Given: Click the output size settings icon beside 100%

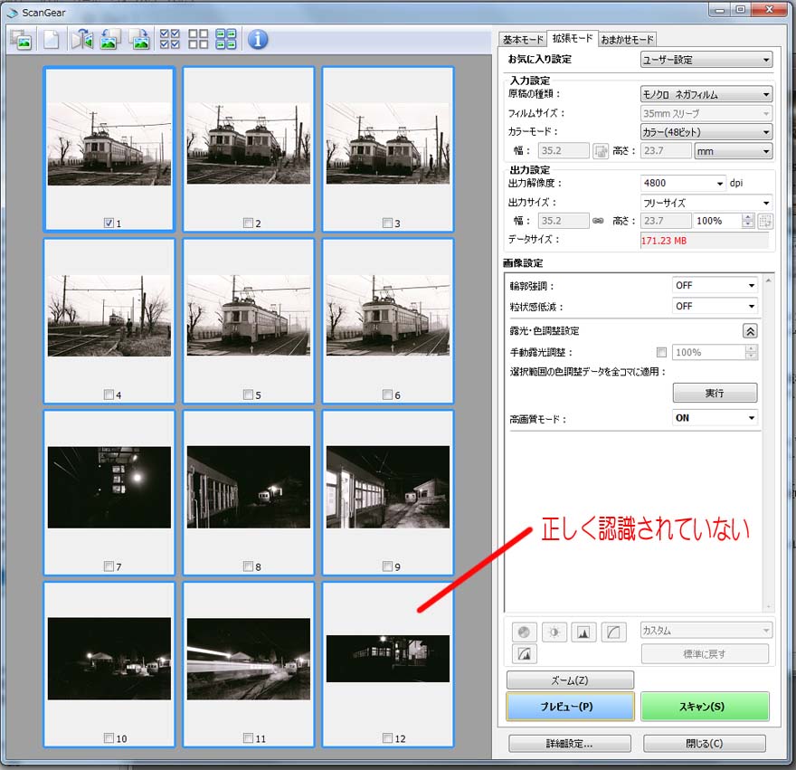Looking at the screenshot, I should (765, 221).
